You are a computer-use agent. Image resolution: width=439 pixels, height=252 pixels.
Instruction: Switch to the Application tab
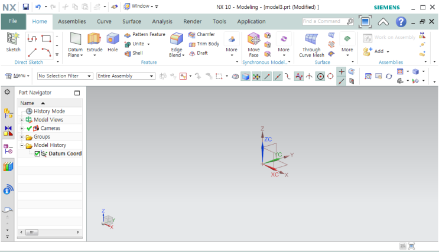[252, 21]
